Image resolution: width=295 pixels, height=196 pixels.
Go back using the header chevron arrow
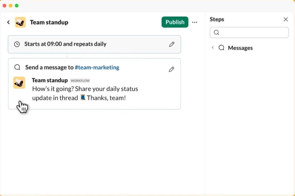click(9, 23)
